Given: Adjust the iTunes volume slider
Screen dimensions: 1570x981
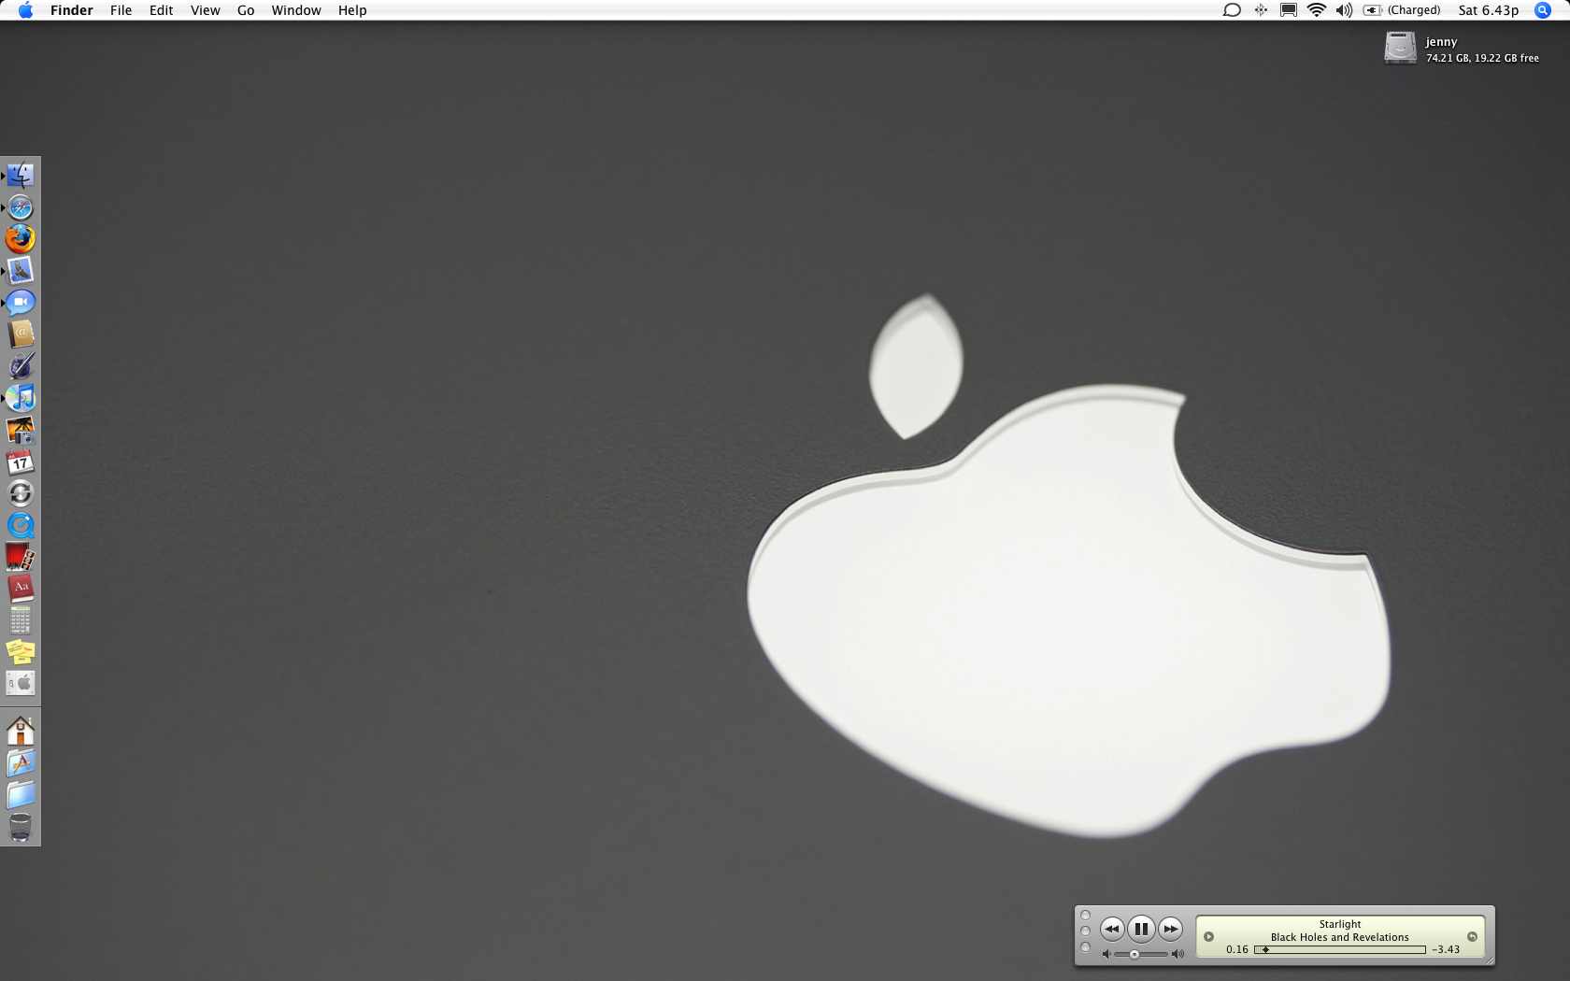Looking at the screenshot, I should pyautogui.click(x=1141, y=954).
